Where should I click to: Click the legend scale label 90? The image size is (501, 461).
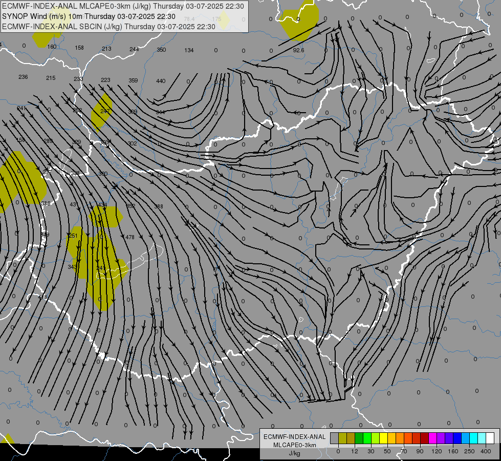tap(420, 451)
